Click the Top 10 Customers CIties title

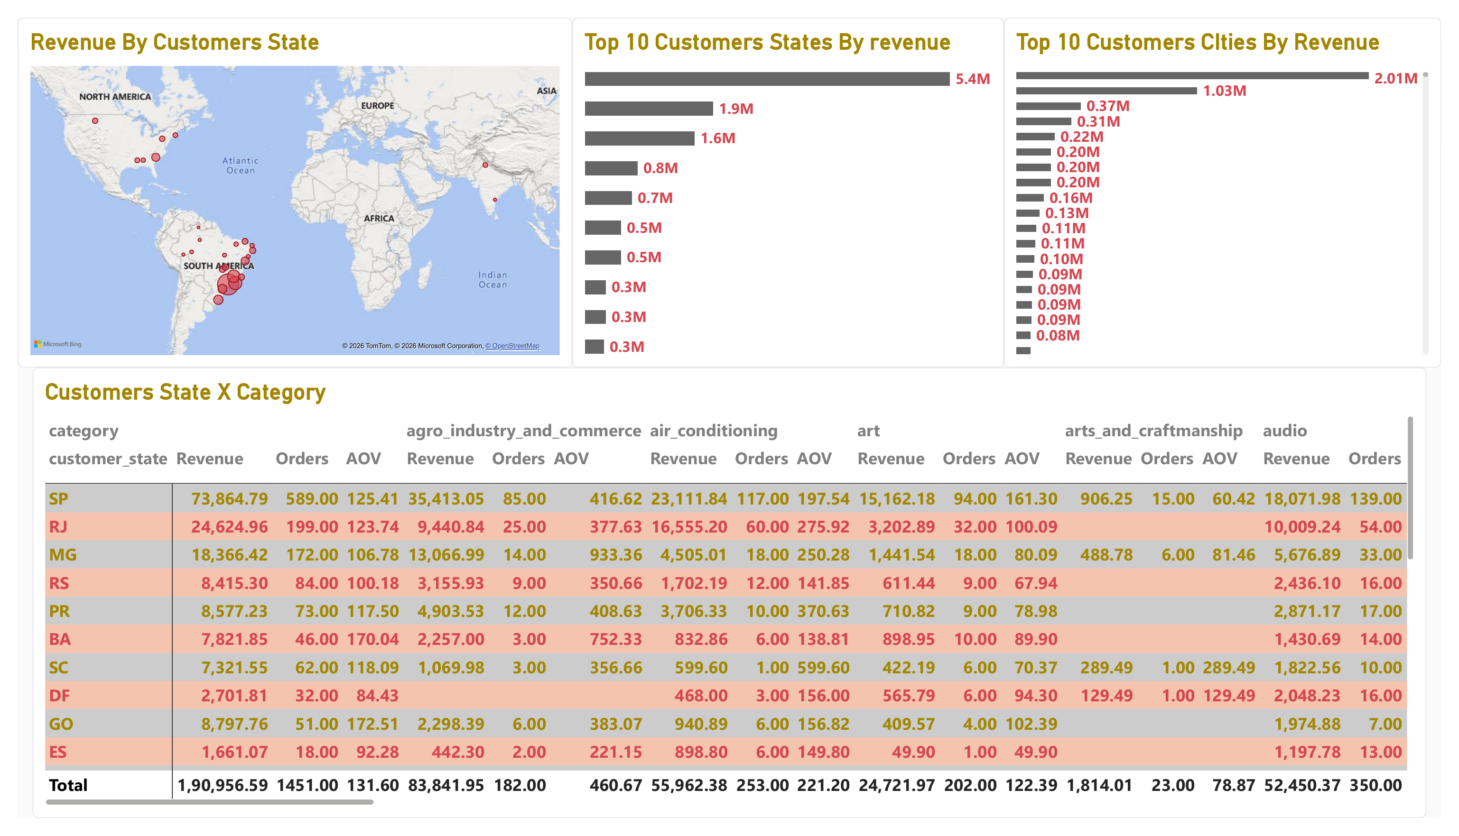coord(1198,42)
